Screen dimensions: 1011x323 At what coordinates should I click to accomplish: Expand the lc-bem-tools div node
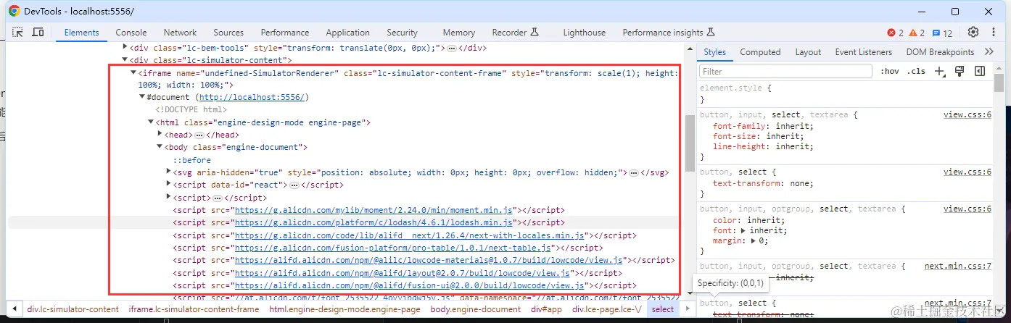(124, 48)
